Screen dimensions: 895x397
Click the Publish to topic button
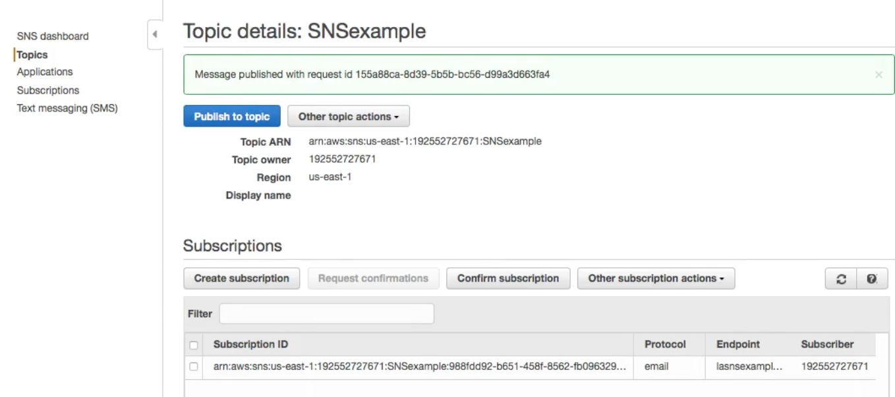[231, 117]
